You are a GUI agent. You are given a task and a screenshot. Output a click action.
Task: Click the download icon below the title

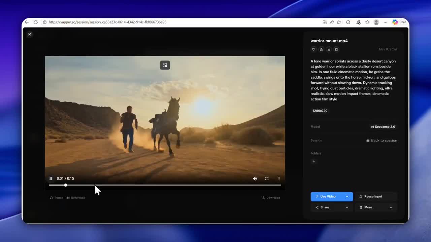329,49
